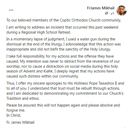
Task: Click the "Please be assured" sentence
Action: point(63,108)
